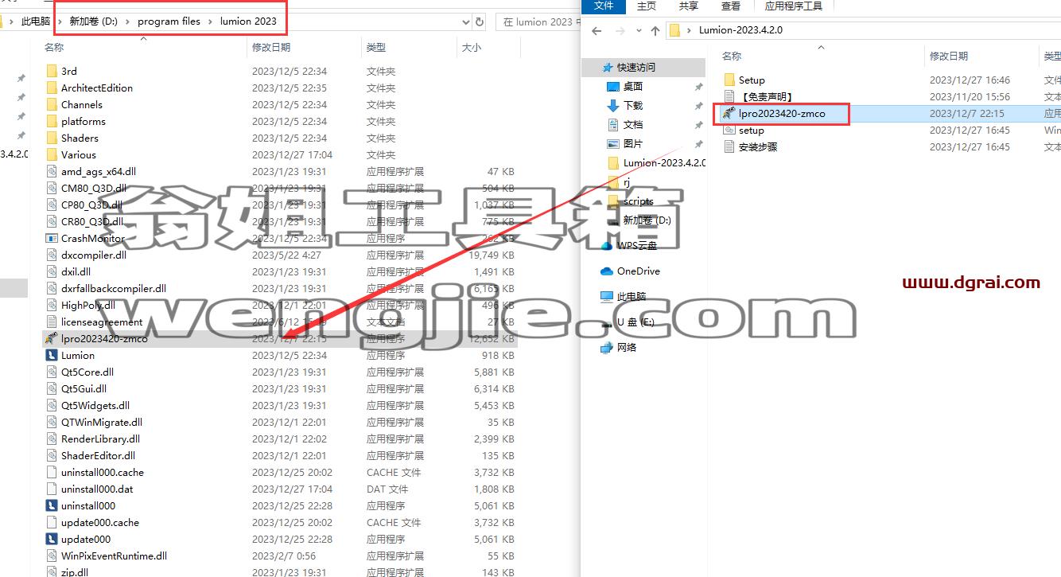Select the 3rd folder icon in left window
The width and height of the screenshot is (1061, 577).
(x=52, y=71)
